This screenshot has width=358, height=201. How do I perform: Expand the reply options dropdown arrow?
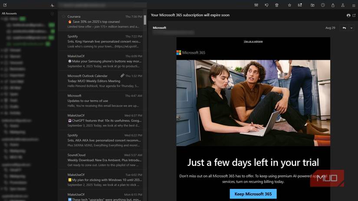[x=351, y=28]
